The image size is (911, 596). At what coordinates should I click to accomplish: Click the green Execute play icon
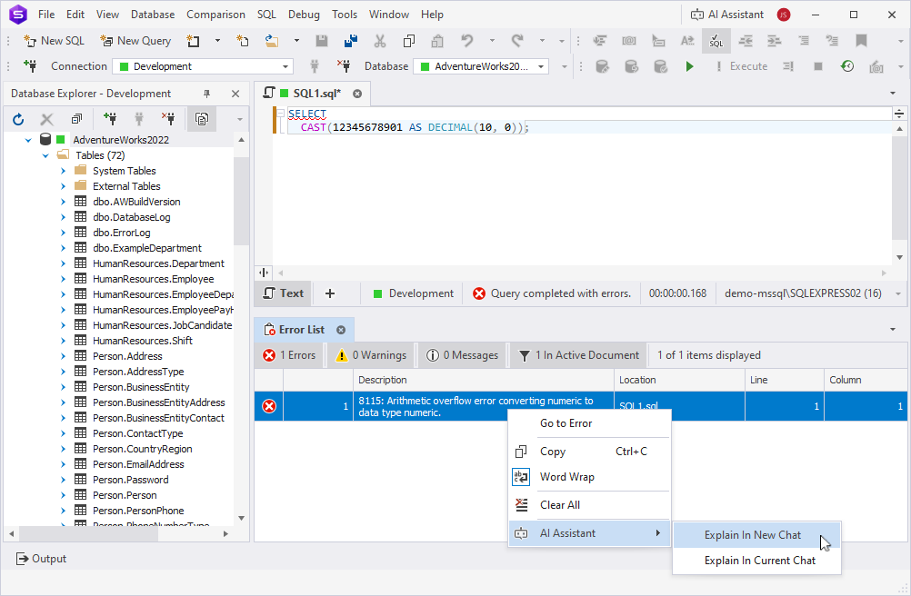coord(690,66)
